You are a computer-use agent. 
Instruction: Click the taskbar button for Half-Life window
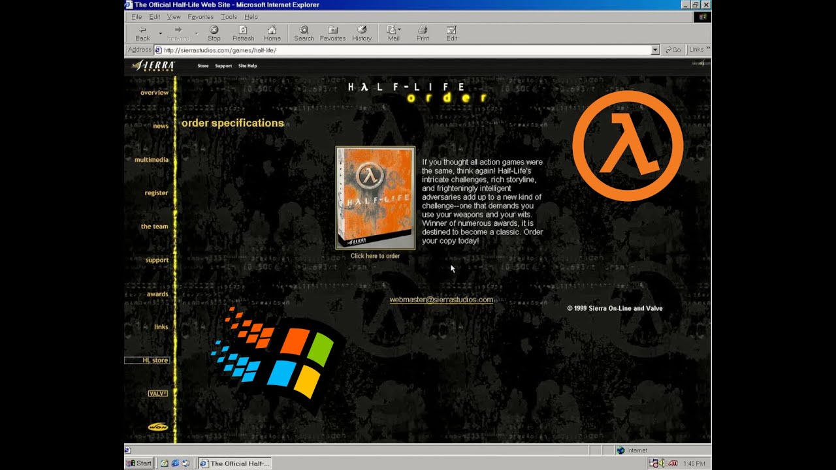[234, 463]
